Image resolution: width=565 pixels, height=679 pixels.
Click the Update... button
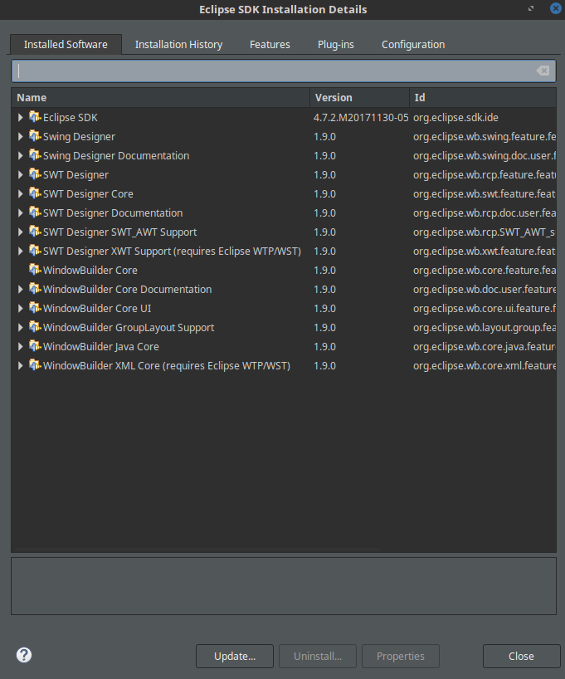[235, 656]
